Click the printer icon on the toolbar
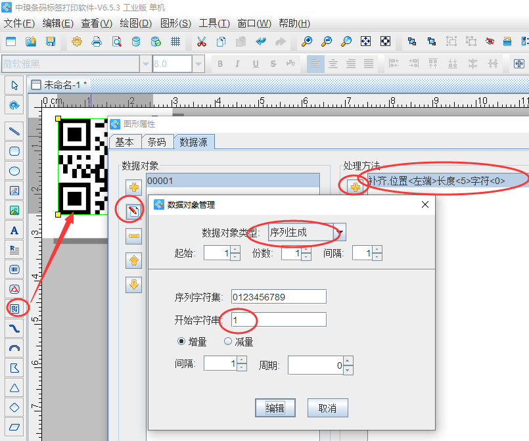Image resolution: width=529 pixels, height=441 pixels. 97,40
